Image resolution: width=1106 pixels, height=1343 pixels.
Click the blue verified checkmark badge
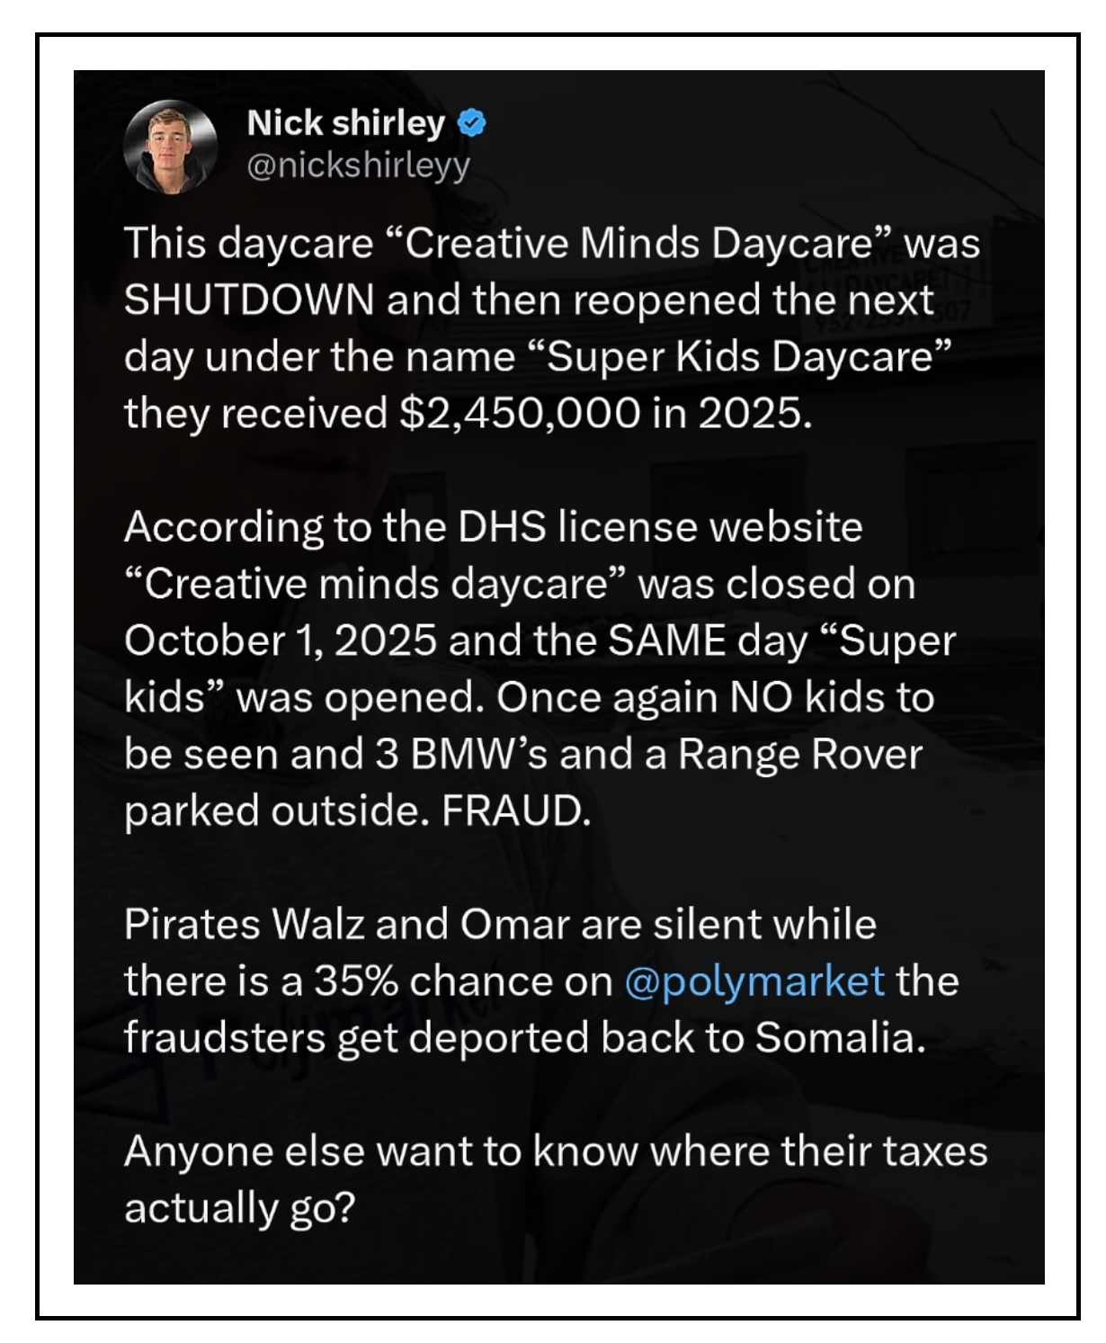pyautogui.click(x=472, y=123)
